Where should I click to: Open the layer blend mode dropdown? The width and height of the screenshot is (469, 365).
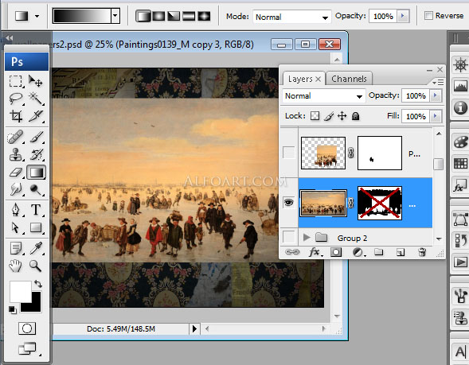pos(323,96)
